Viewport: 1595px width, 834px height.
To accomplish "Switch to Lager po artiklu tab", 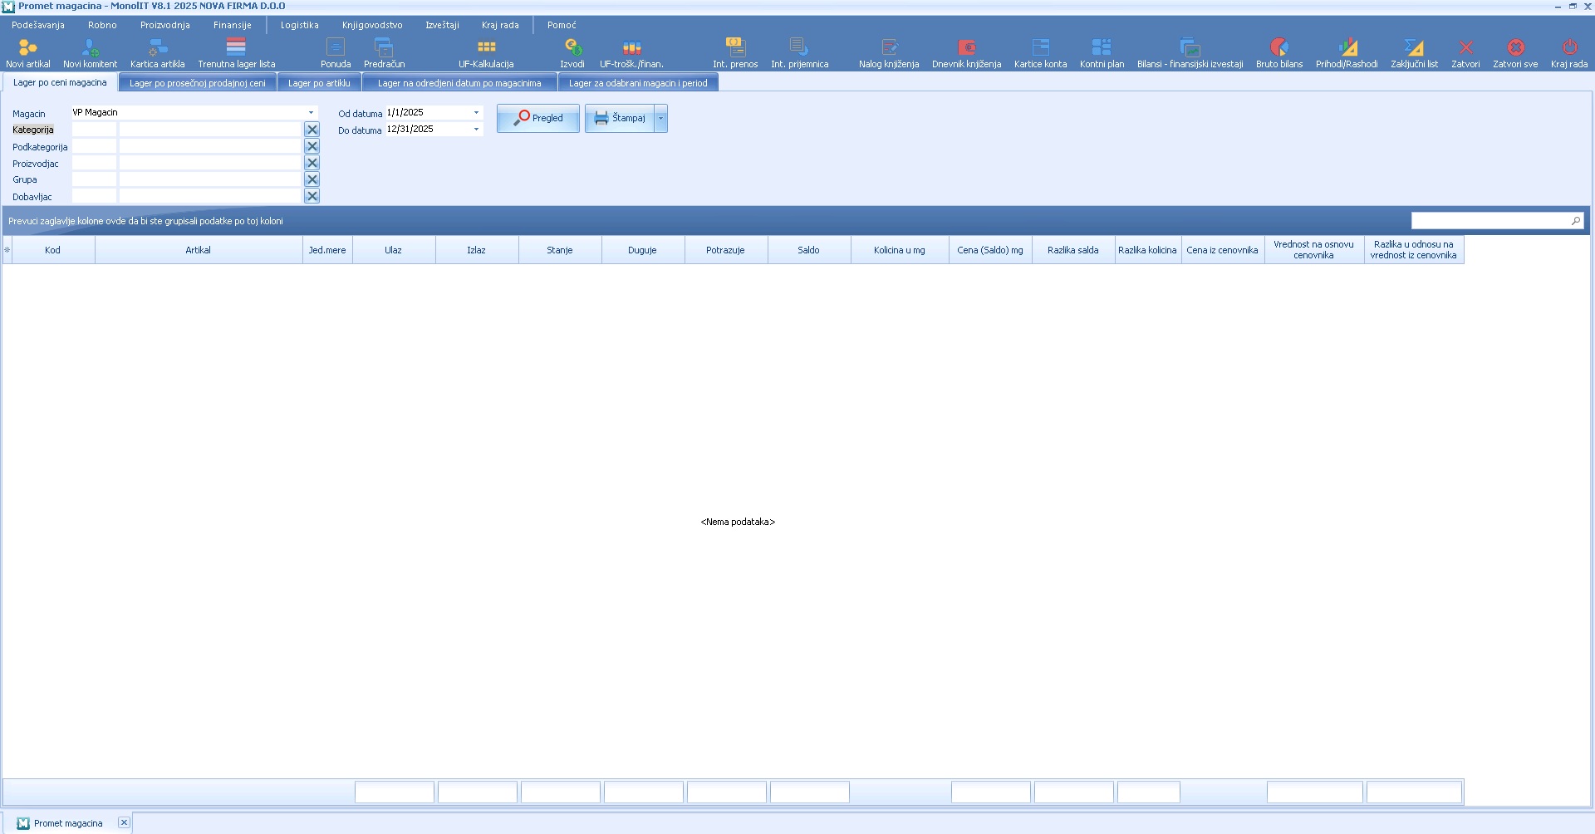I will 319,83.
